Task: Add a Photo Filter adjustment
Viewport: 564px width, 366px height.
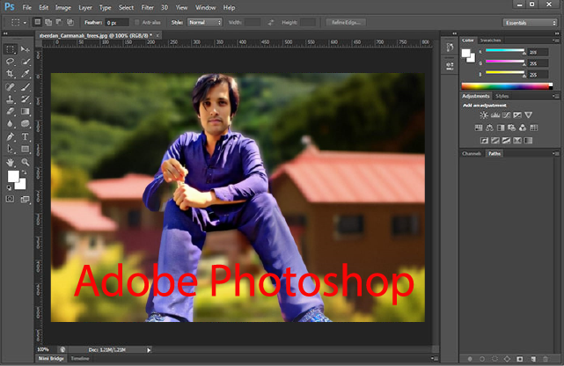Action: point(511,128)
